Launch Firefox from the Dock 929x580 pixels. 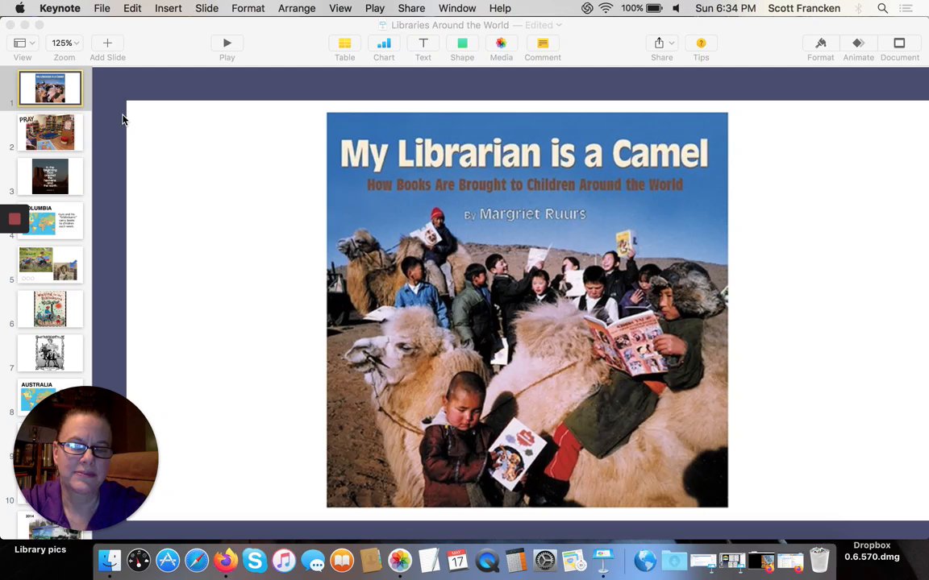[x=226, y=560]
